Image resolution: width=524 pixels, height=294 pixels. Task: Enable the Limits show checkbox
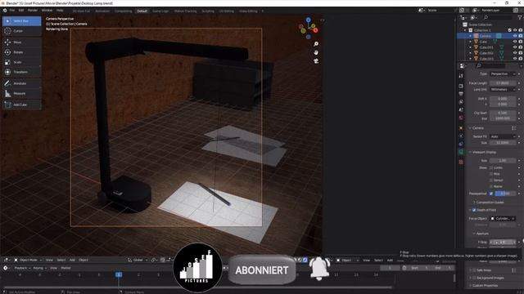[x=491, y=167]
